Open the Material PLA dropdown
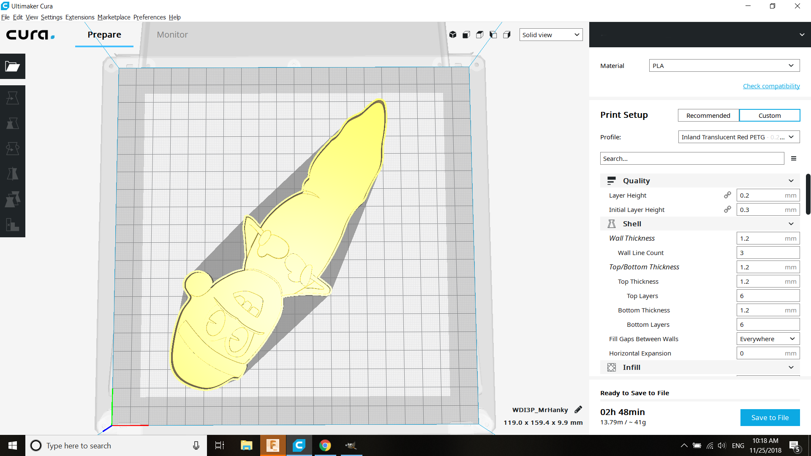The width and height of the screenshot is (811, 456). 724,65
